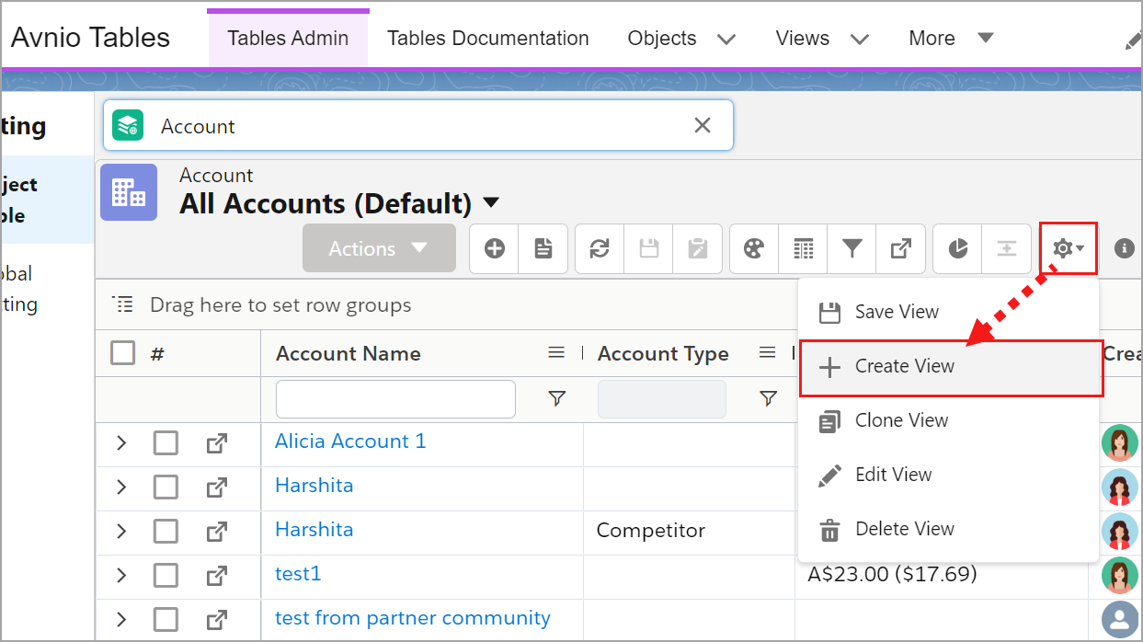The width and height of the screenshot is (1143, 642).
Task: Open the Actions dropdown button
Action: [x=379, y=248]
